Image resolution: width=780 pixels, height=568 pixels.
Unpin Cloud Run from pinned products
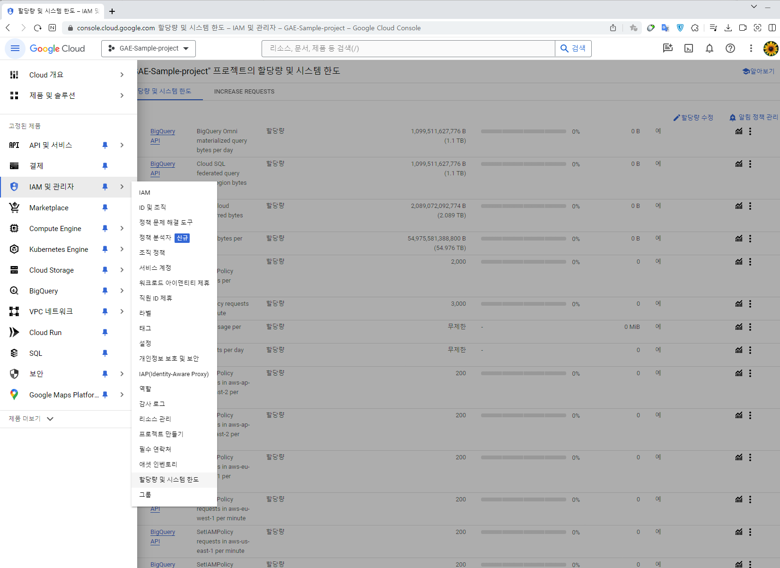105,332
